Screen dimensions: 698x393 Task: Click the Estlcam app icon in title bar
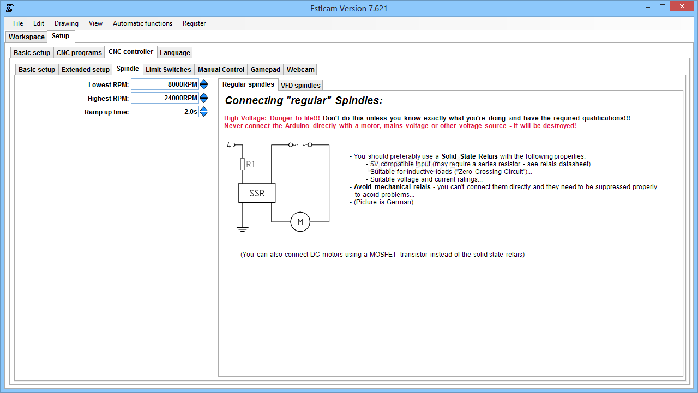tap(10, 8)
